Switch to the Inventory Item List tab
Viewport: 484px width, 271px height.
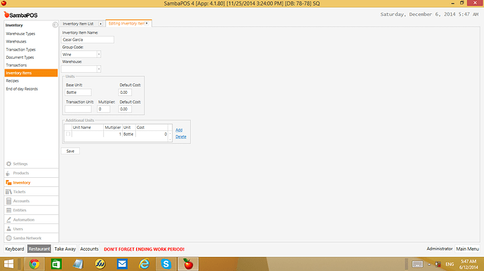pos(78,24)
